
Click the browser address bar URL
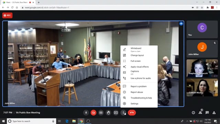click(47, 8)
